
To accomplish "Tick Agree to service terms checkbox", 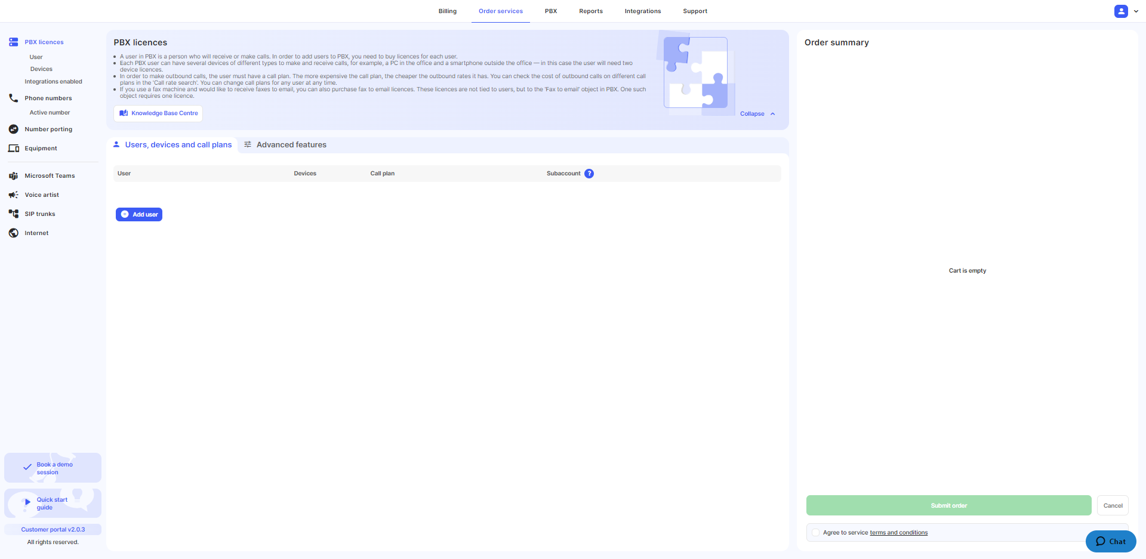I will point(815,533).
